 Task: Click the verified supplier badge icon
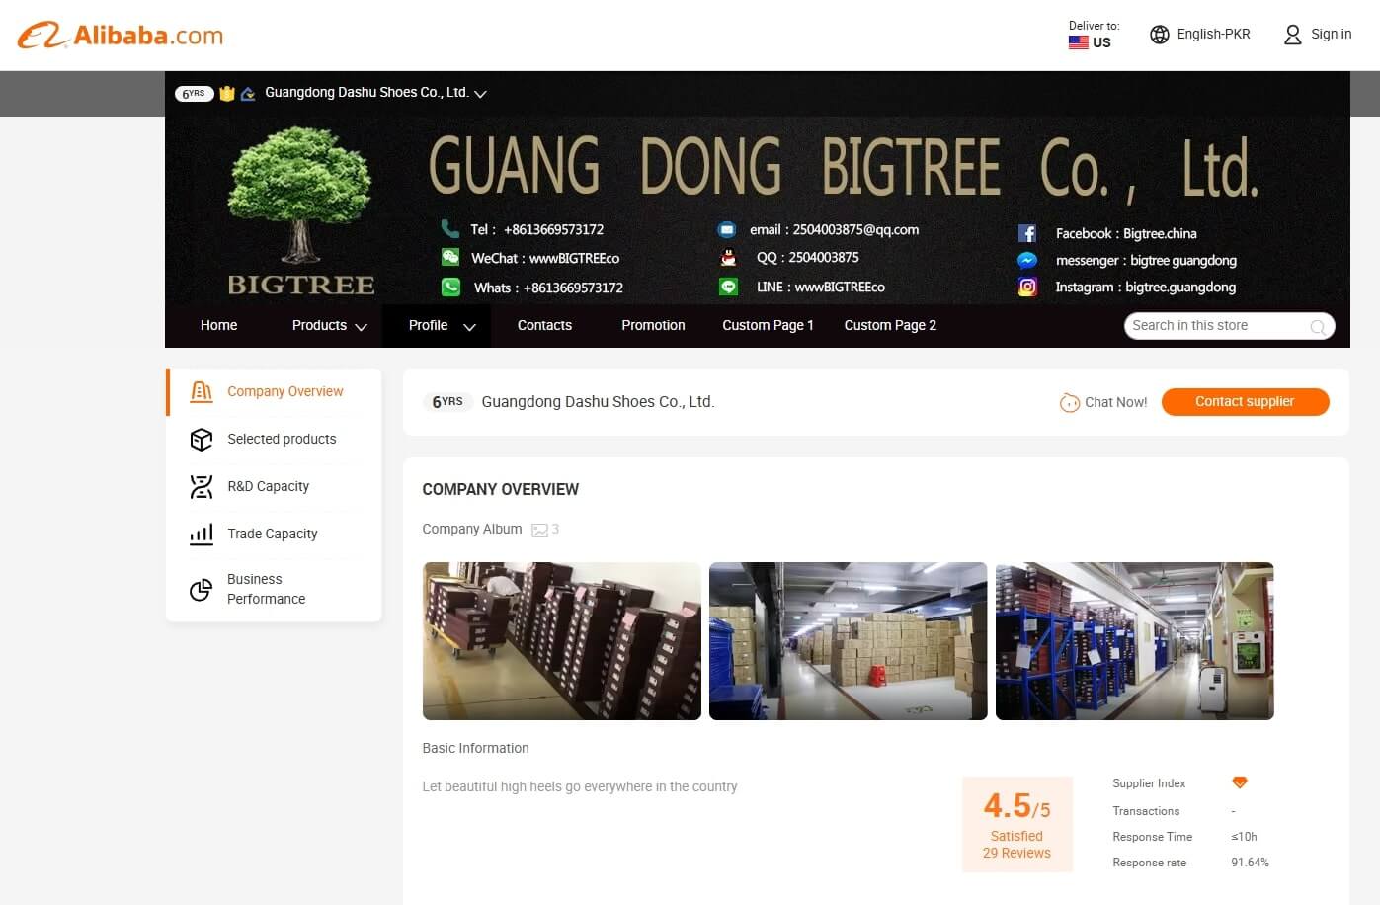pos(248,94)
